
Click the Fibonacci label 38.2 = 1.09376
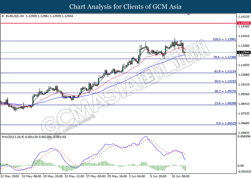225,91
